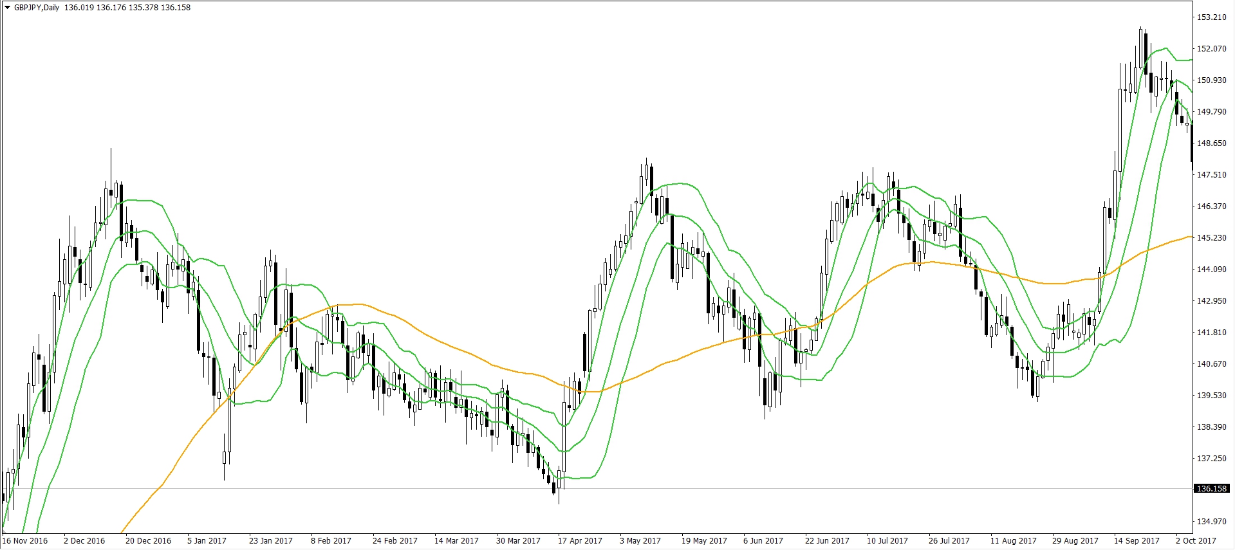Viewport: 1235px width, 550px height.
Task: Click the 23 Jan 2017 date label
Action: [x=270, y=541]
